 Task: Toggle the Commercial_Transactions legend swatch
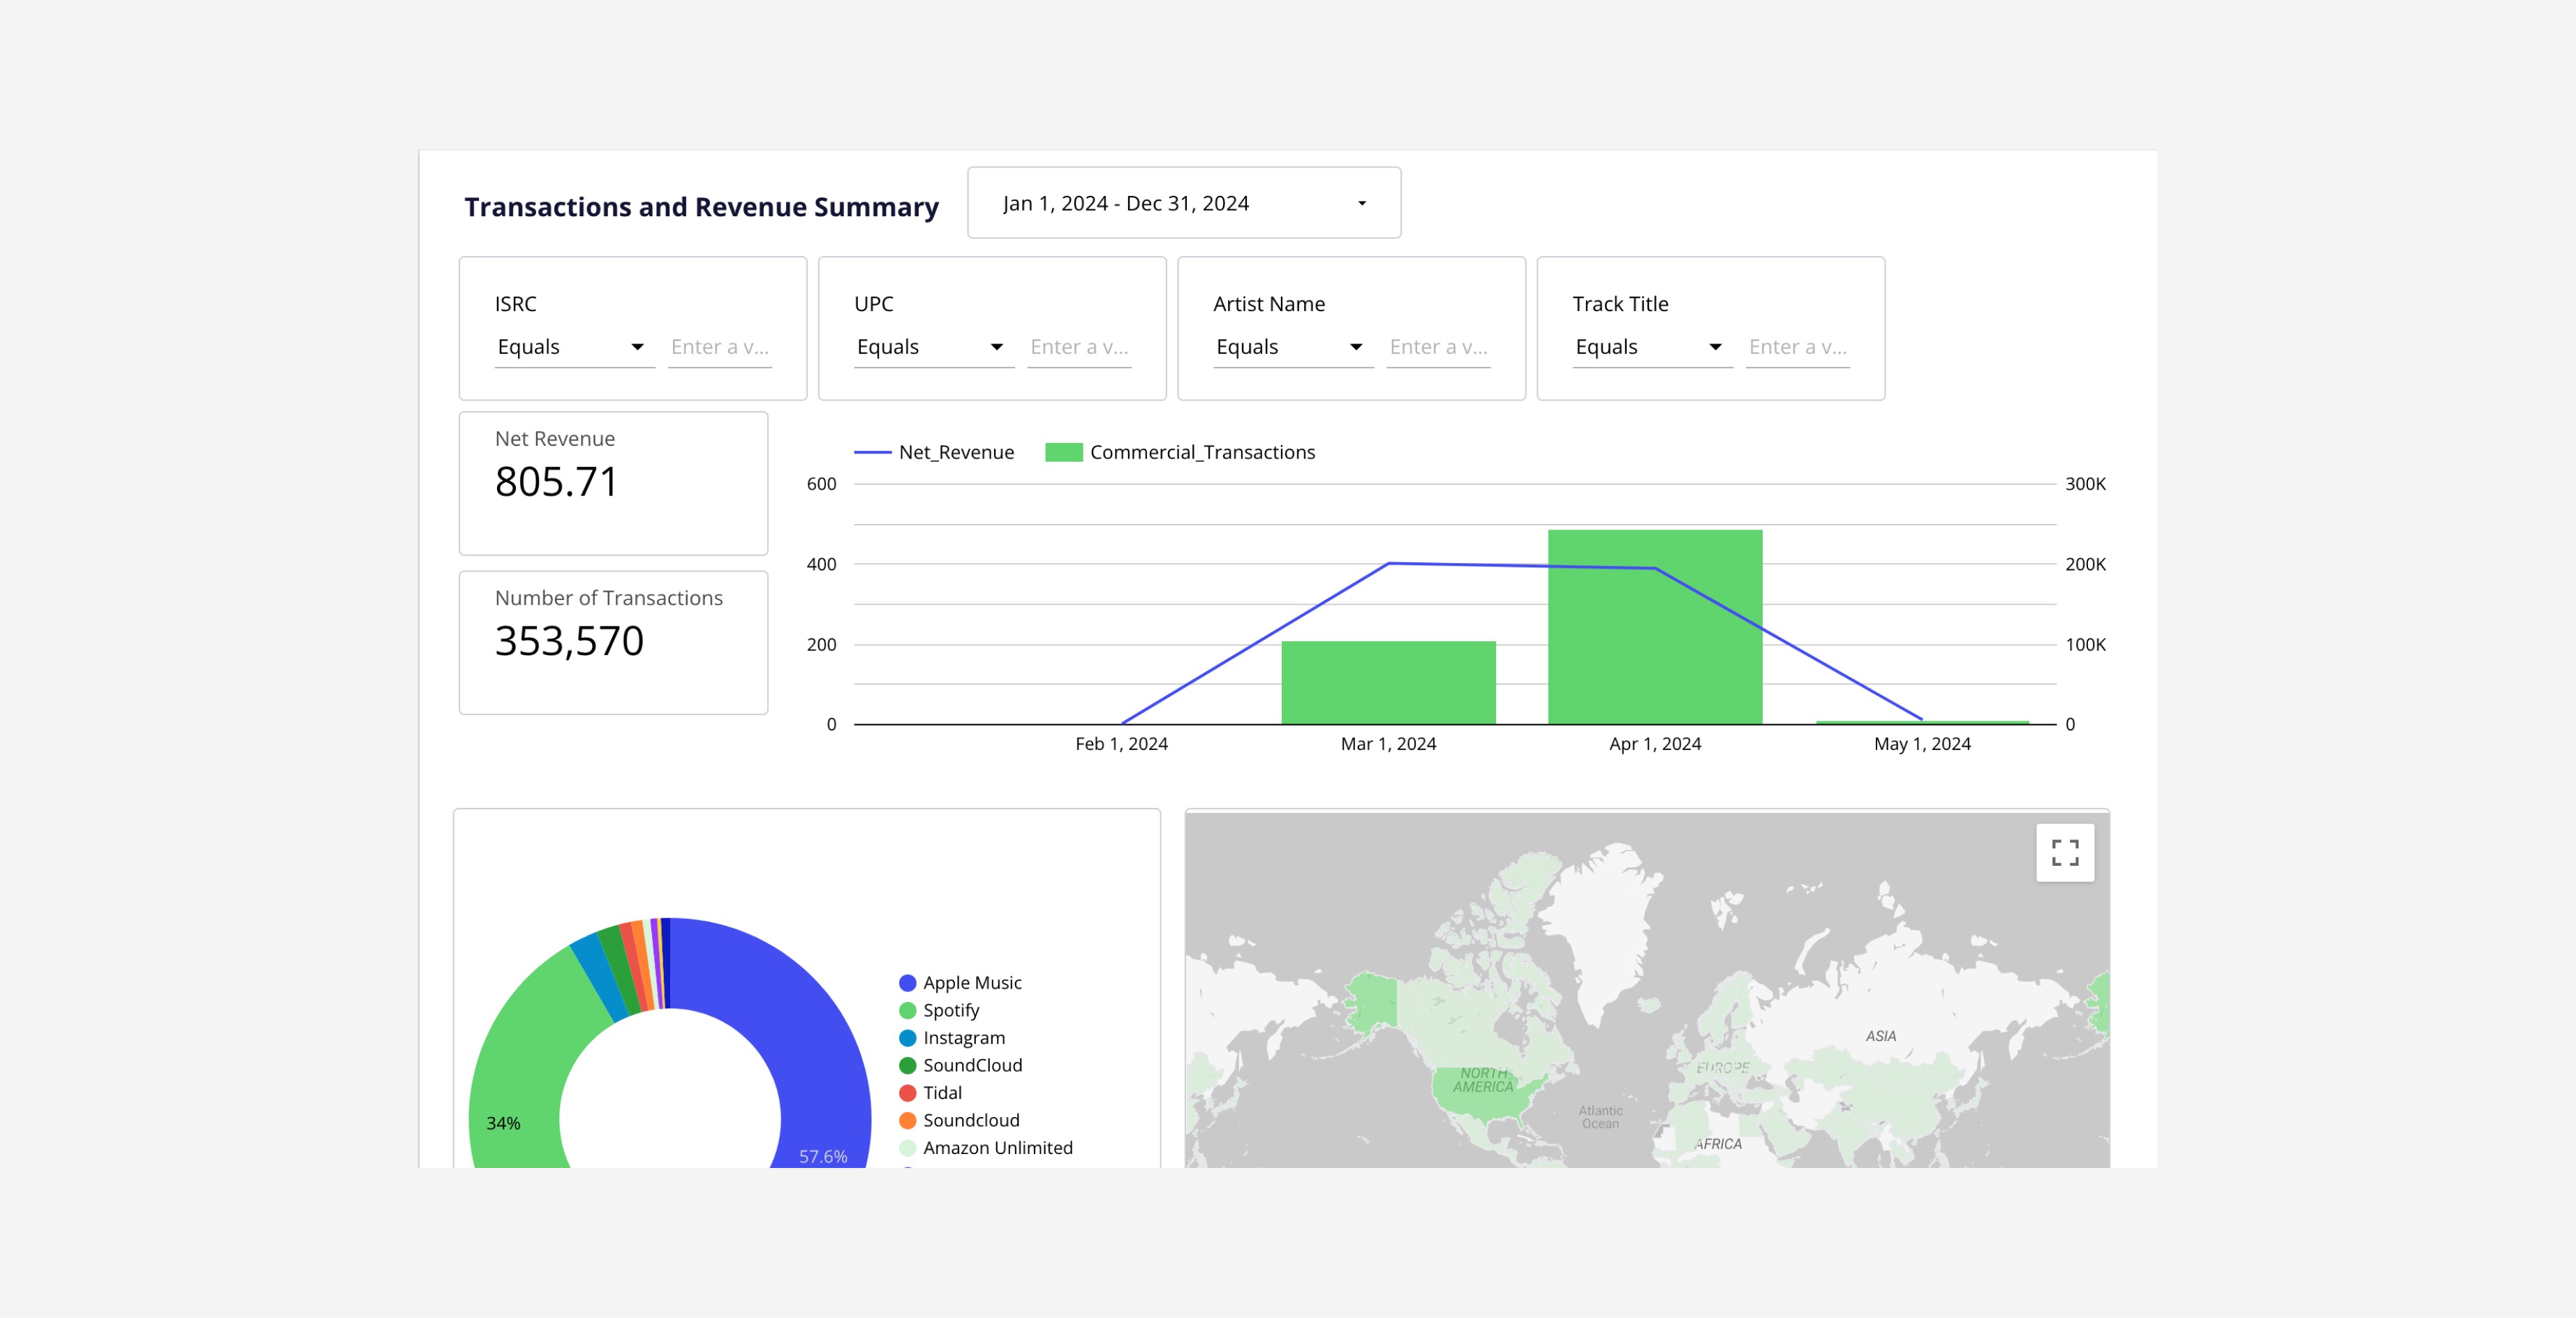(1063, 453)
